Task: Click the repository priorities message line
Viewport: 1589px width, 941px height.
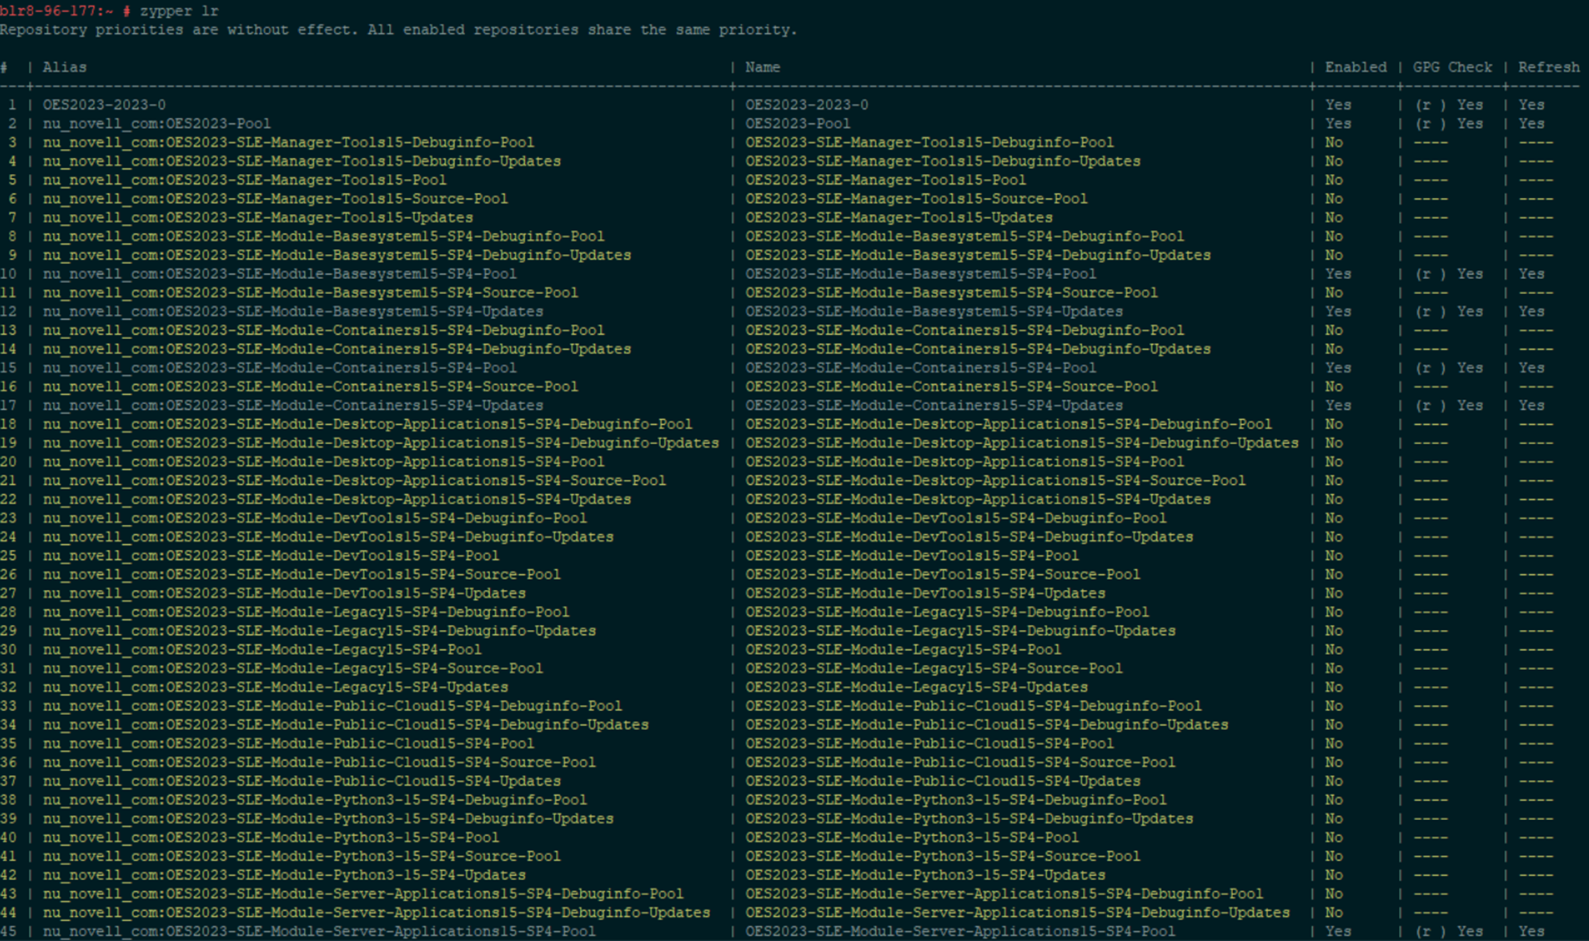Action: [398, 30]
